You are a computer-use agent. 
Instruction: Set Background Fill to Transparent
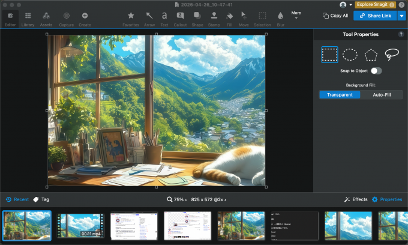pyautogui.click(x=340, y=95)
